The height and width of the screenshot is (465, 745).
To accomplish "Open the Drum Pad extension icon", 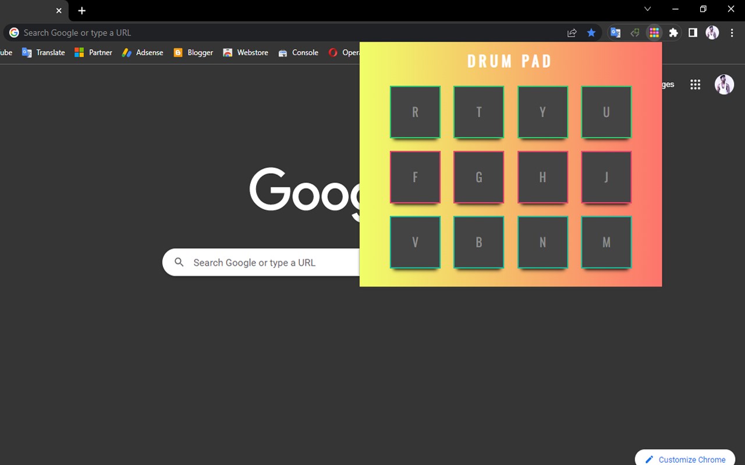I will coord(654,33).
